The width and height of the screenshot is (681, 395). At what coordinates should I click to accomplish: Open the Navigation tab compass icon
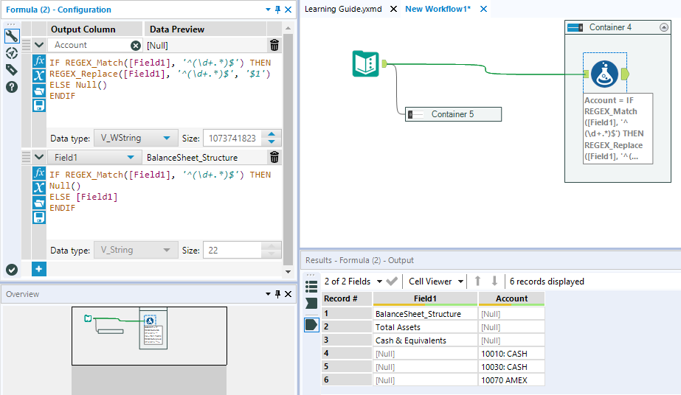[12, 53]
